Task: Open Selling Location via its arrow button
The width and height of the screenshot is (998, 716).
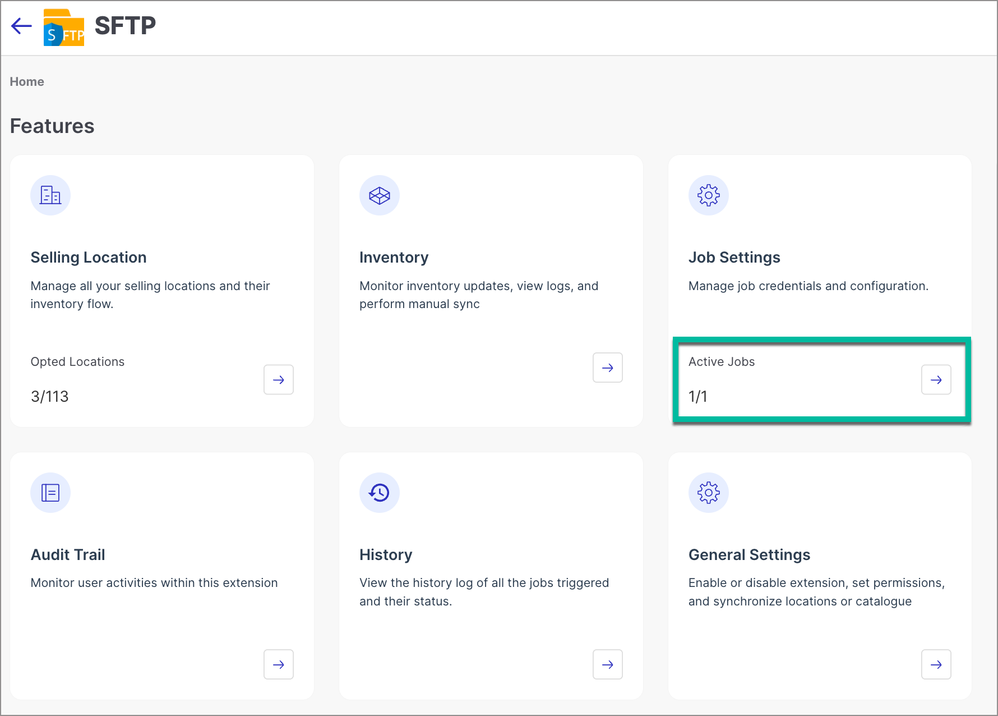Action: 279,380
